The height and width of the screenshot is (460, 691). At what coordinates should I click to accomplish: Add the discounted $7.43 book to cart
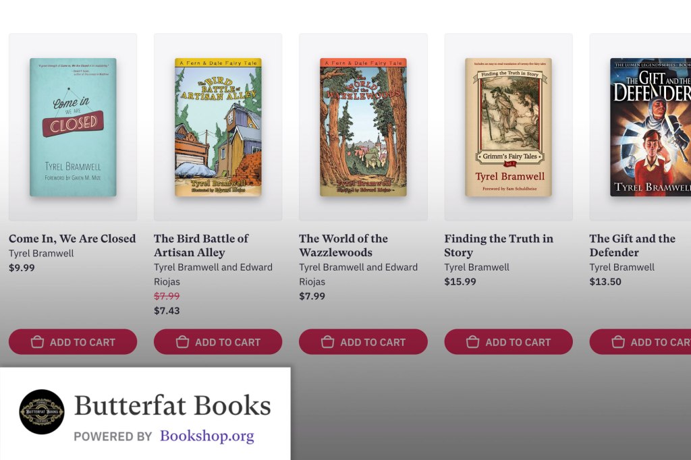click(218, 342)
